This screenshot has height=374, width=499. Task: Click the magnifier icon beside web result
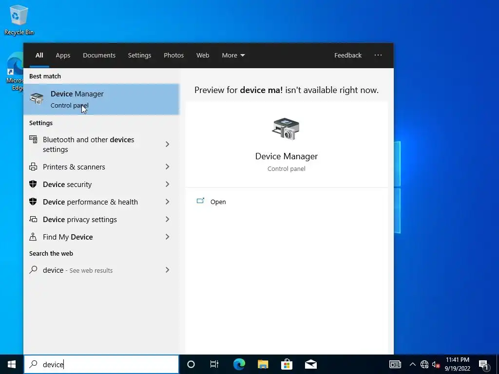(x=33, y=270)
